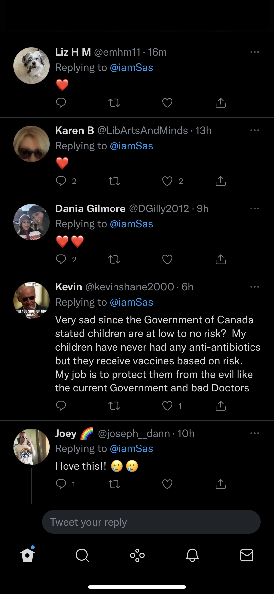Share Joey's 'I love this' tweet
The height and width of the screenshot is (594, 274).
(x=220, y=484)
